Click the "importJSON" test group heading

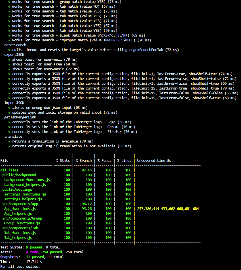coord(14,103)
